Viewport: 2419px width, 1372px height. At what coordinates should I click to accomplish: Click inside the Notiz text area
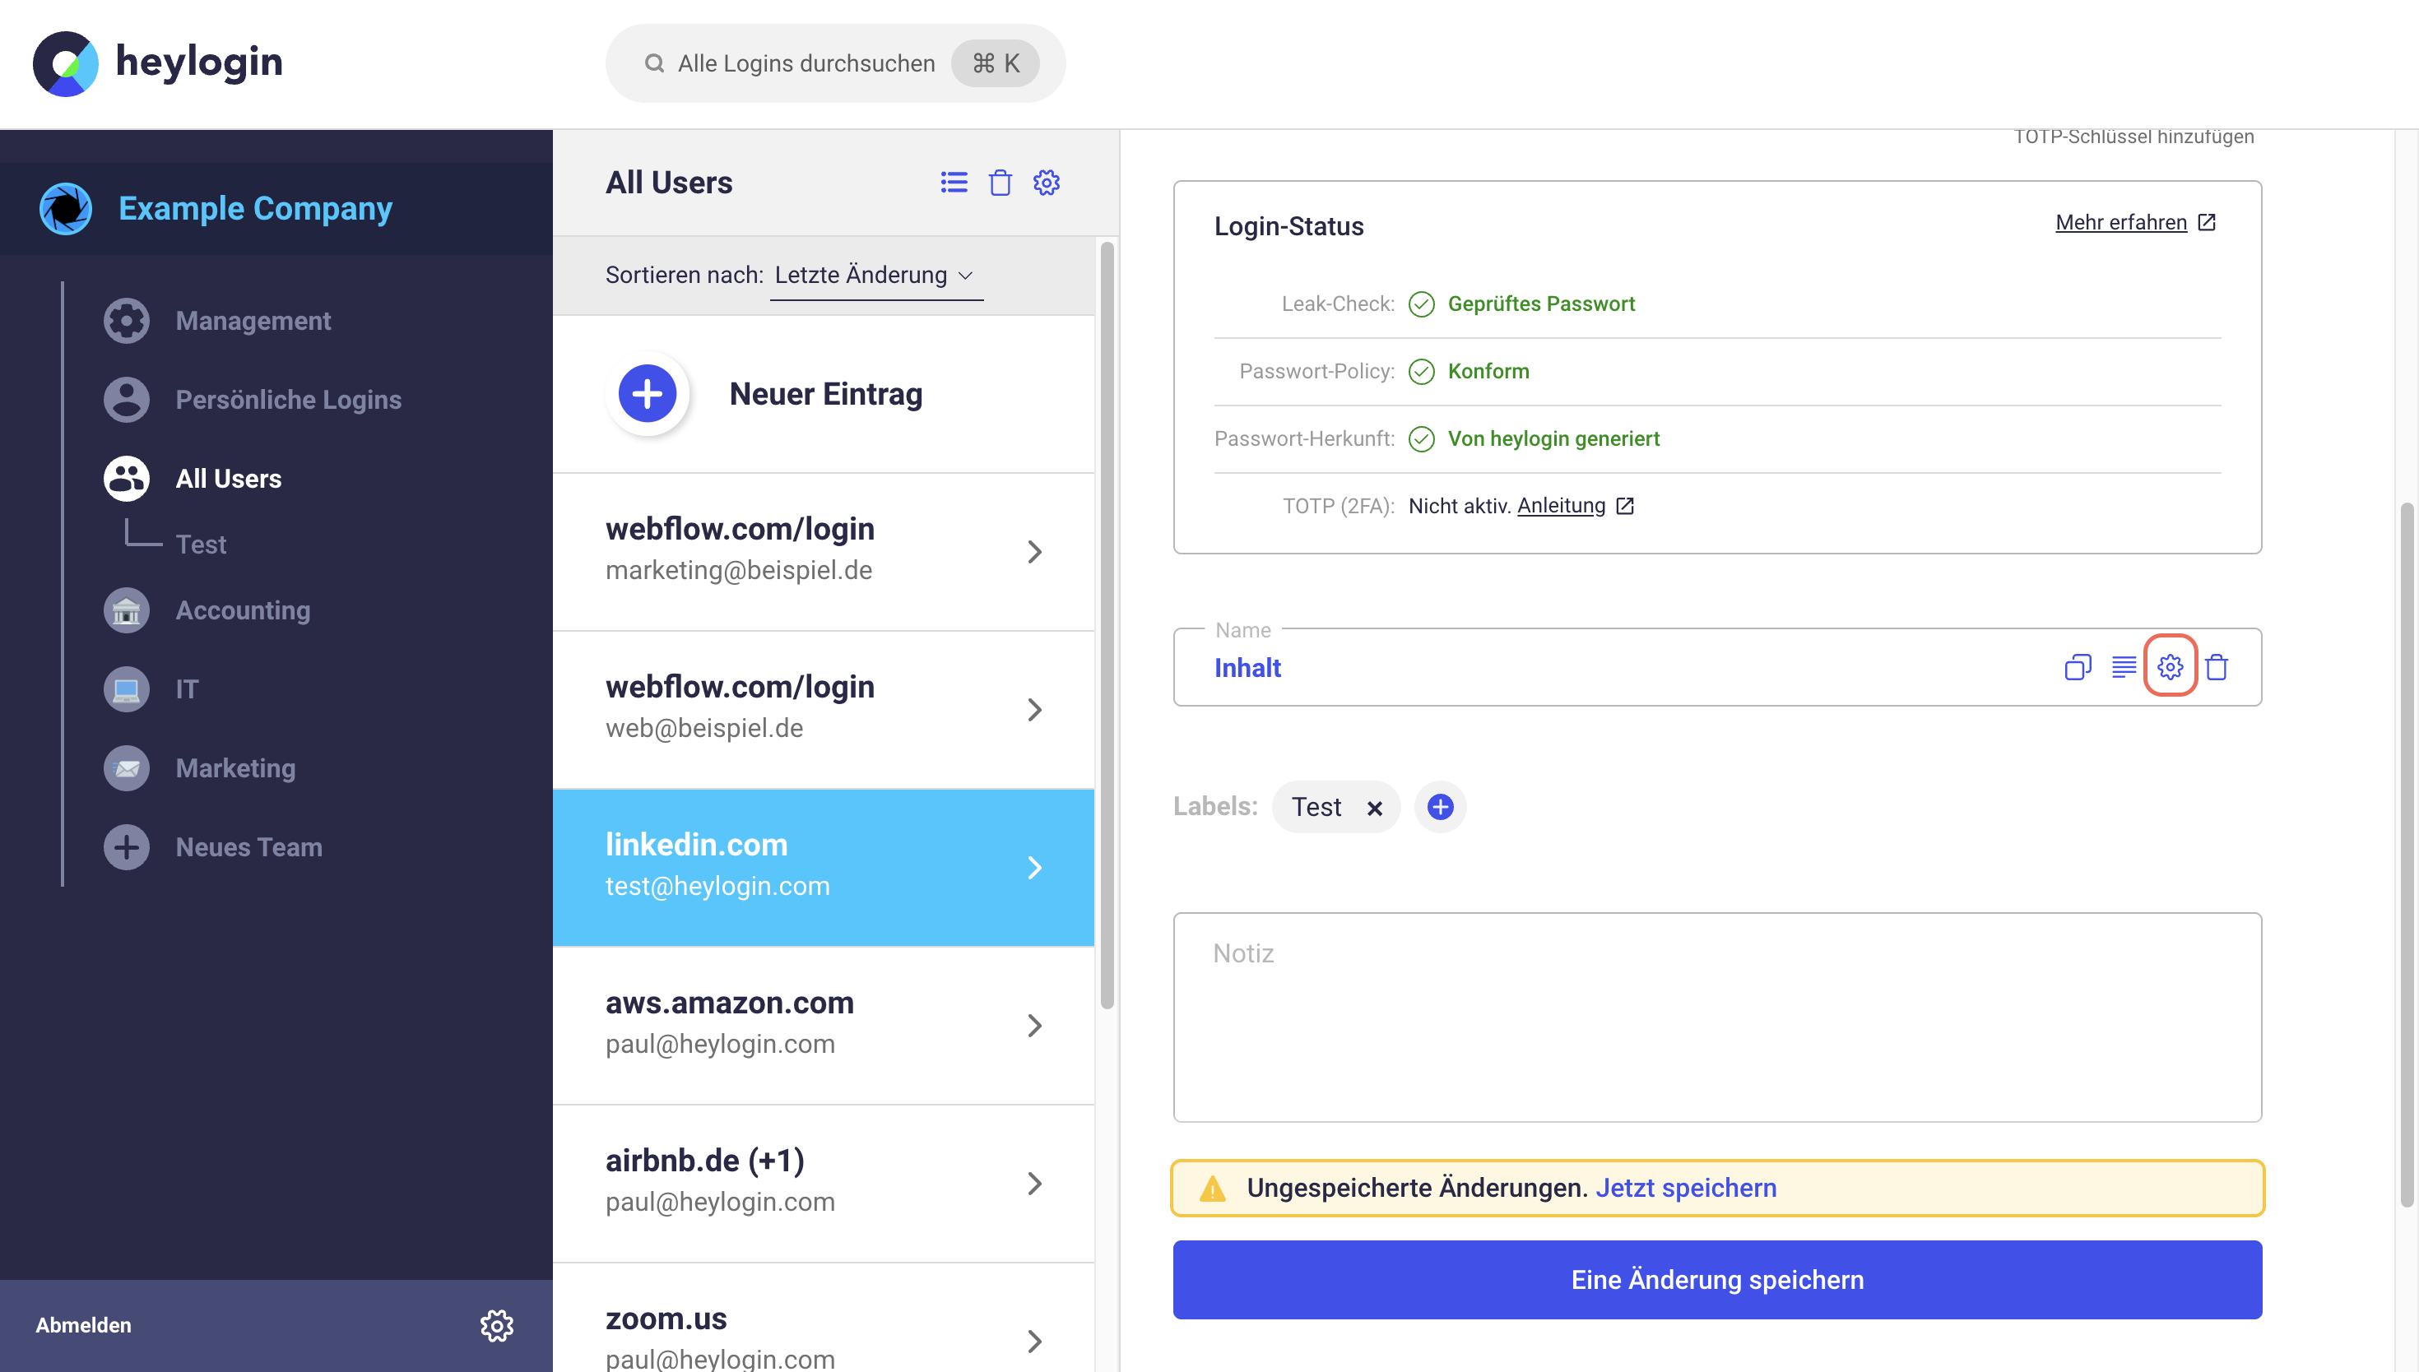1716,1017
